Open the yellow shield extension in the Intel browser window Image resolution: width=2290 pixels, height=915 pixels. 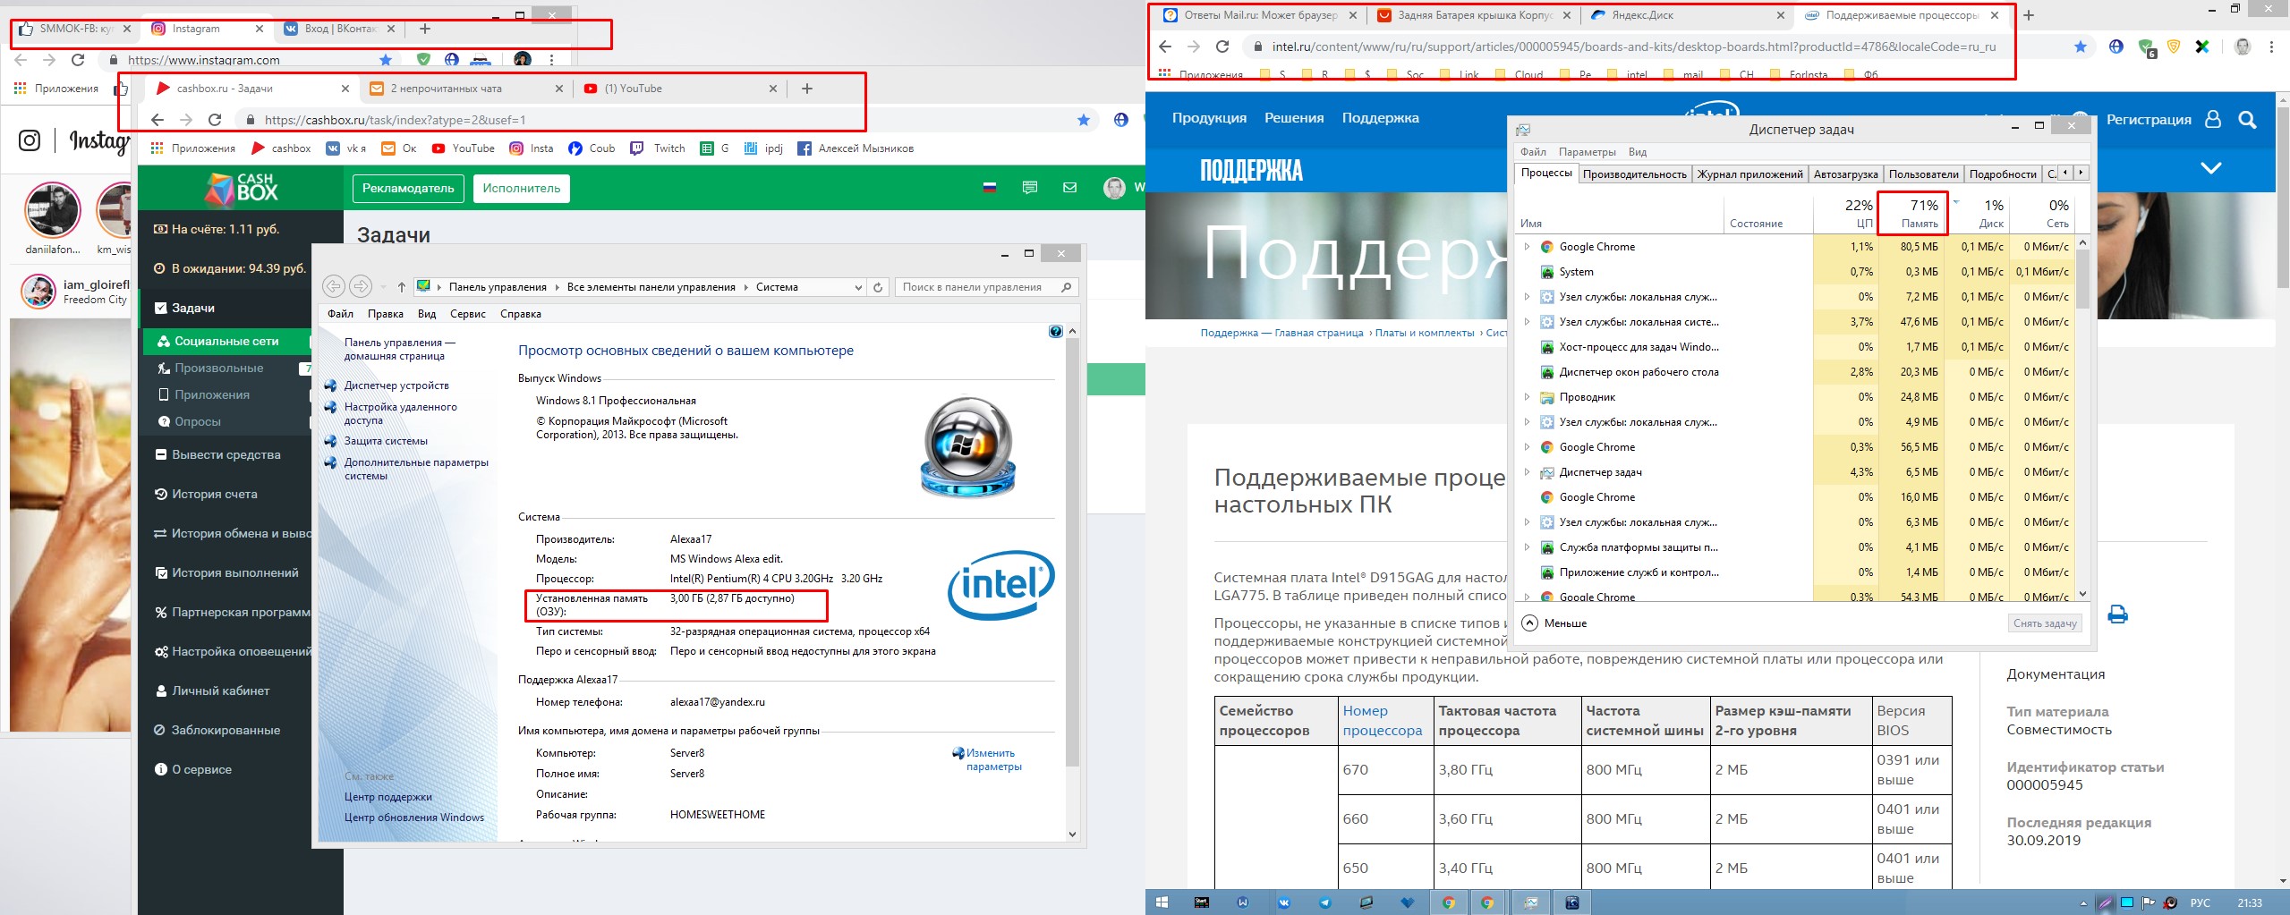[x=2173, y=47]
